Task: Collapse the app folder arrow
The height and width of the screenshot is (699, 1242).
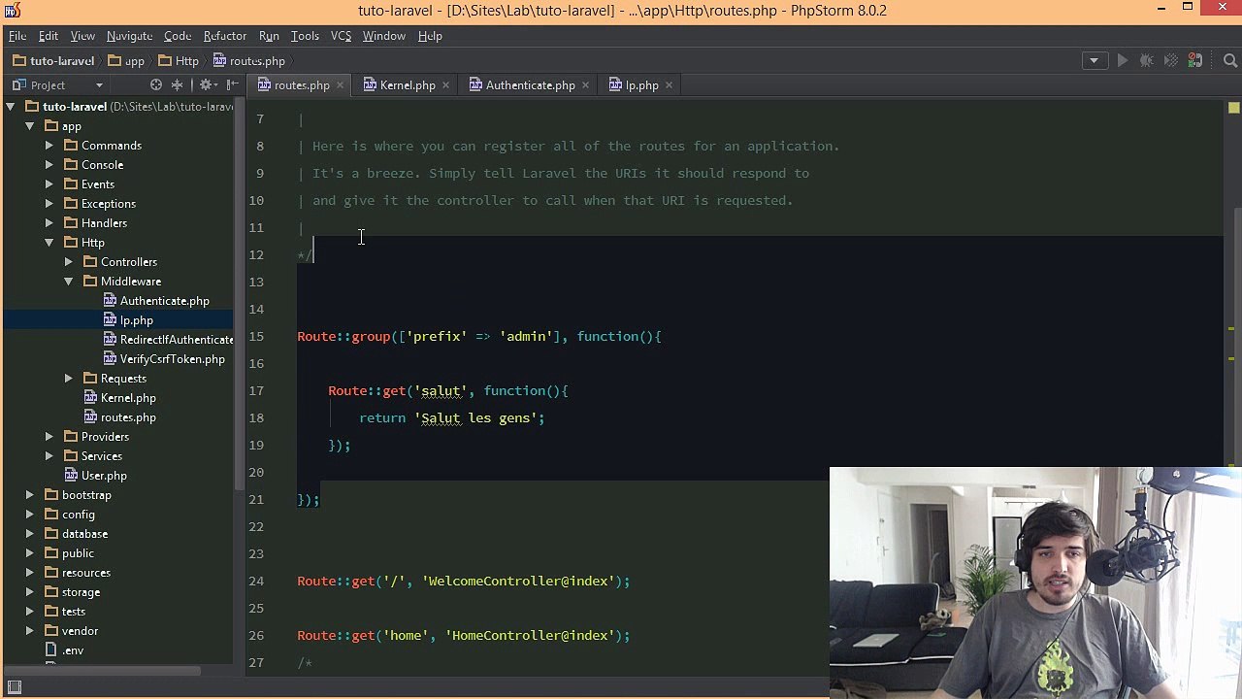Action: [x=30, y=126]
